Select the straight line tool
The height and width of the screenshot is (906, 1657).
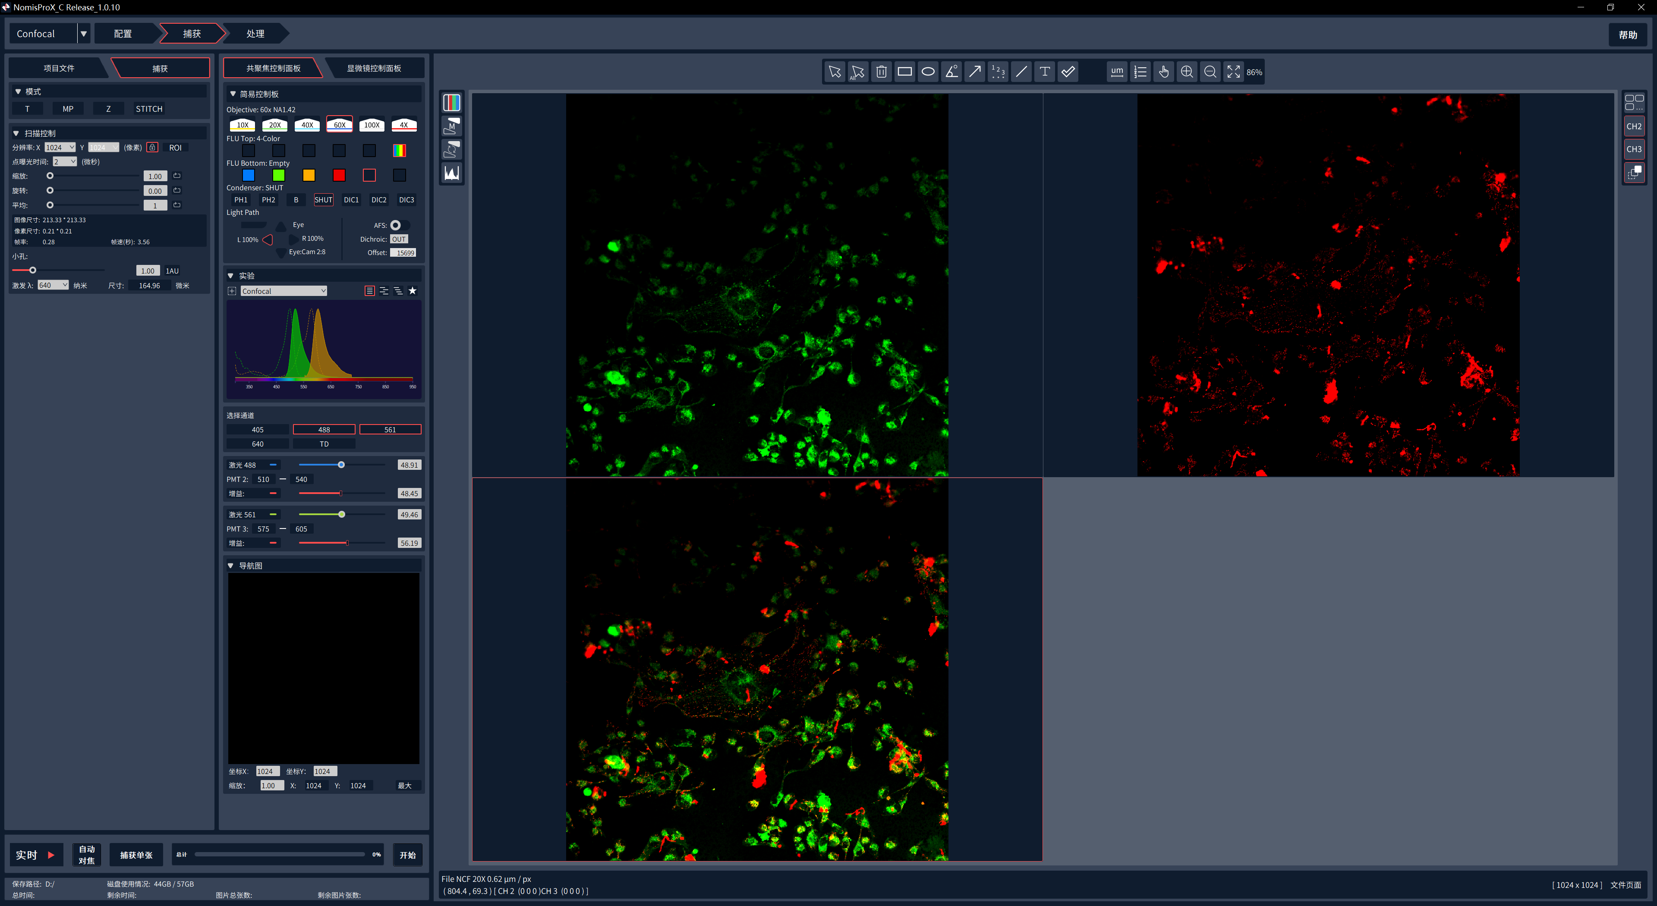(1021, 72)
